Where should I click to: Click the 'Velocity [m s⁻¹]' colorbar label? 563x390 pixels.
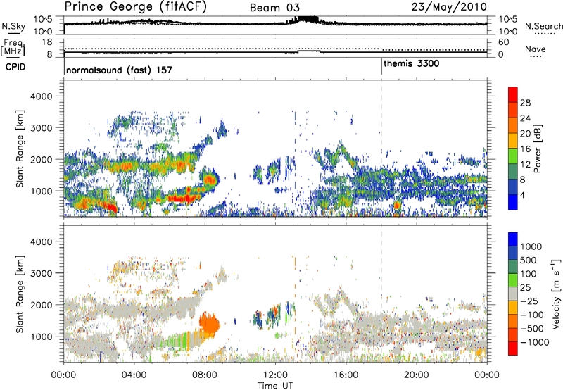(556, 294)
